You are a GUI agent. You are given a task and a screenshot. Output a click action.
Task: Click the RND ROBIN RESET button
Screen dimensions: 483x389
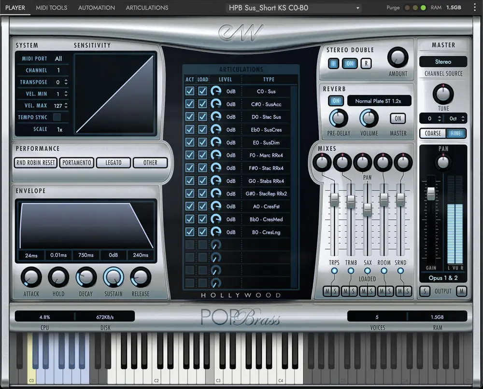[x=36, y=163]
